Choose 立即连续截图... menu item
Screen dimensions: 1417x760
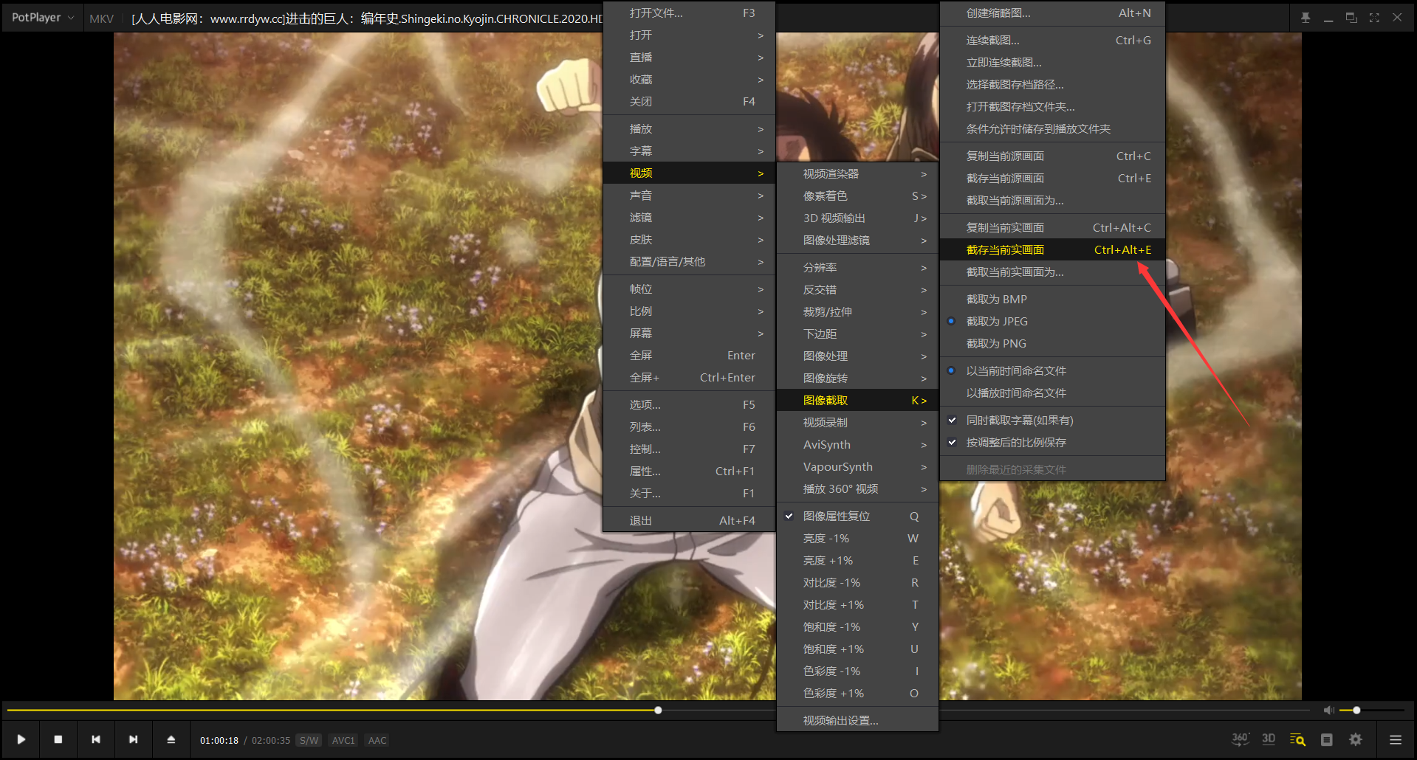pos(1053,62)
